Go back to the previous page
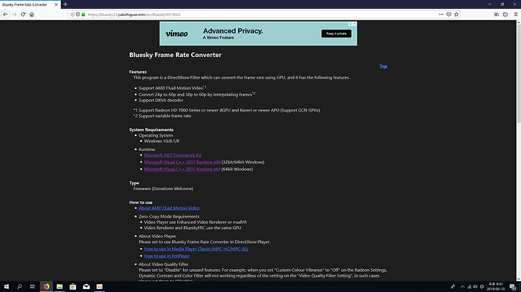This screenshot has width=521, height=292. tap(5, 14)
